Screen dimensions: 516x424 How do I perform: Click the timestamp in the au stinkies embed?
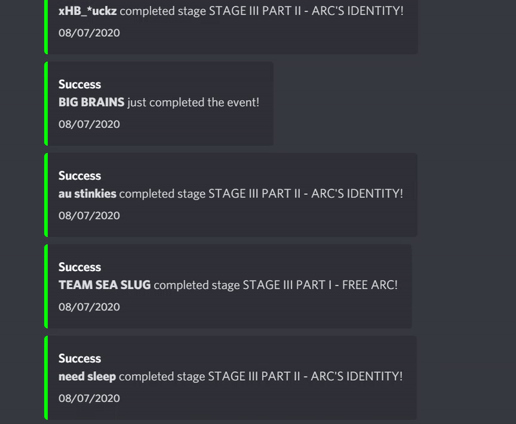(88, 216)
